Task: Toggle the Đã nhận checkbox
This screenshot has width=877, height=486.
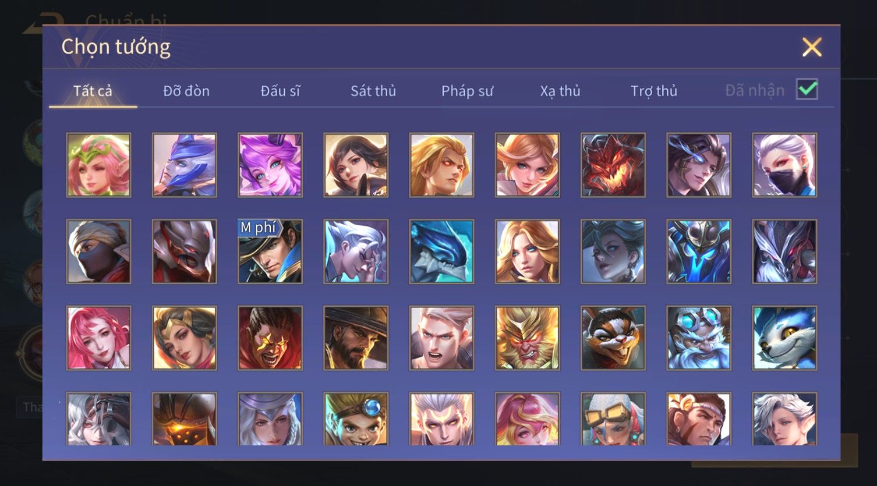Action: [807, 89]
